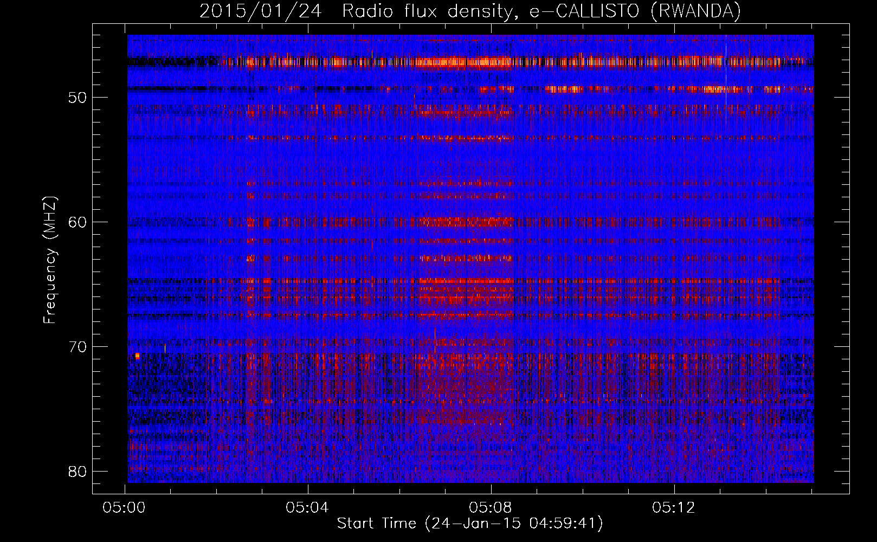Click the plot title "Radio flux density, e-CALLISTO (RWANDA)"
The width and height of the screenshot is (877, 542).
tap(541, 11)
